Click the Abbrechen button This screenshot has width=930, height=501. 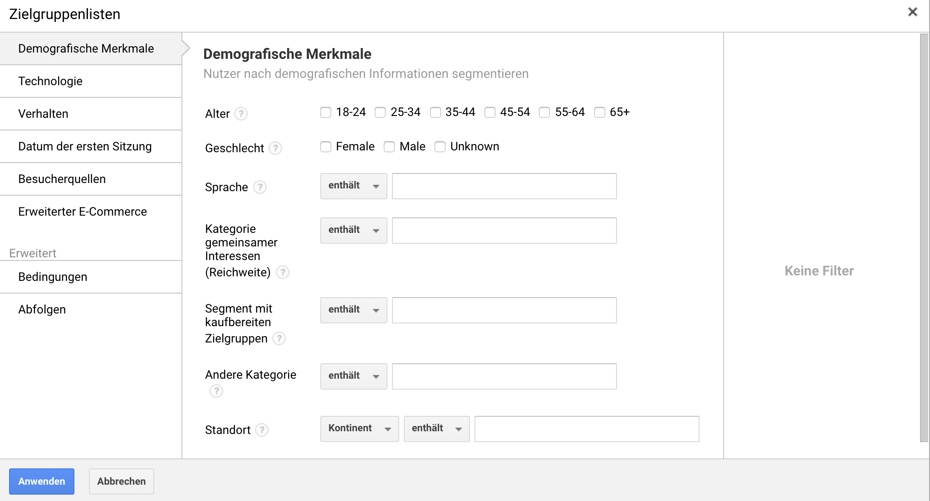tap(122, 482)
